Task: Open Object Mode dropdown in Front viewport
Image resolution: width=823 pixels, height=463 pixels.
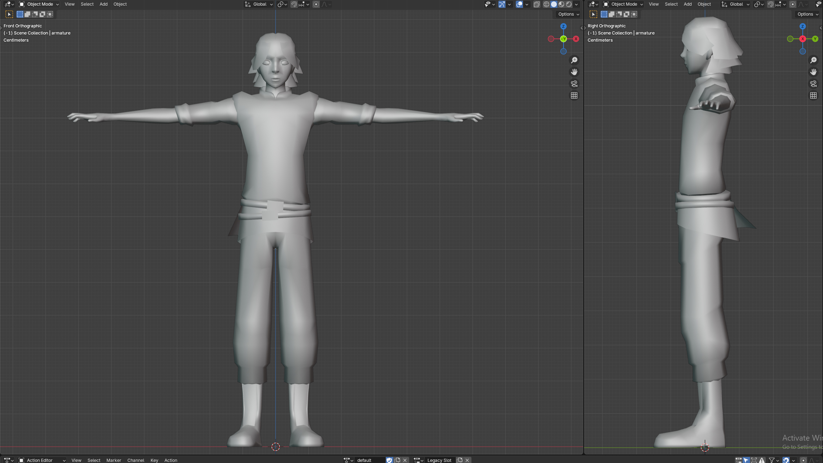Action: [x=39, y=4]
